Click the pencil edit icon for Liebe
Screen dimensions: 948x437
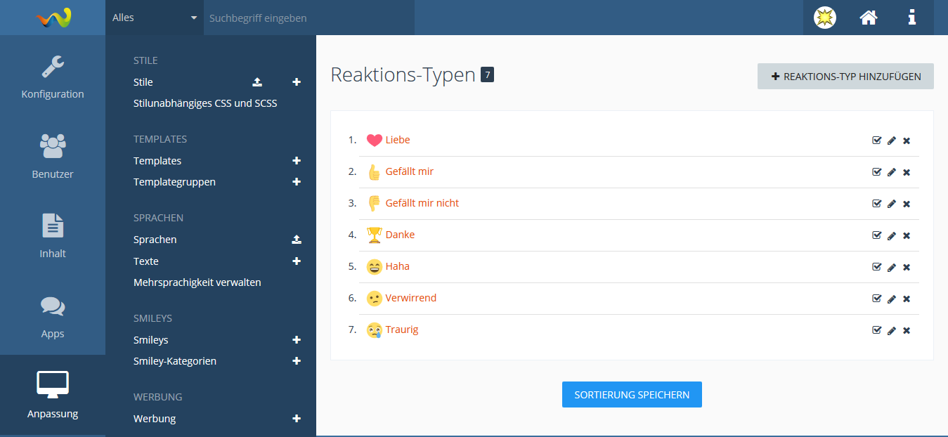pos(892,141)
